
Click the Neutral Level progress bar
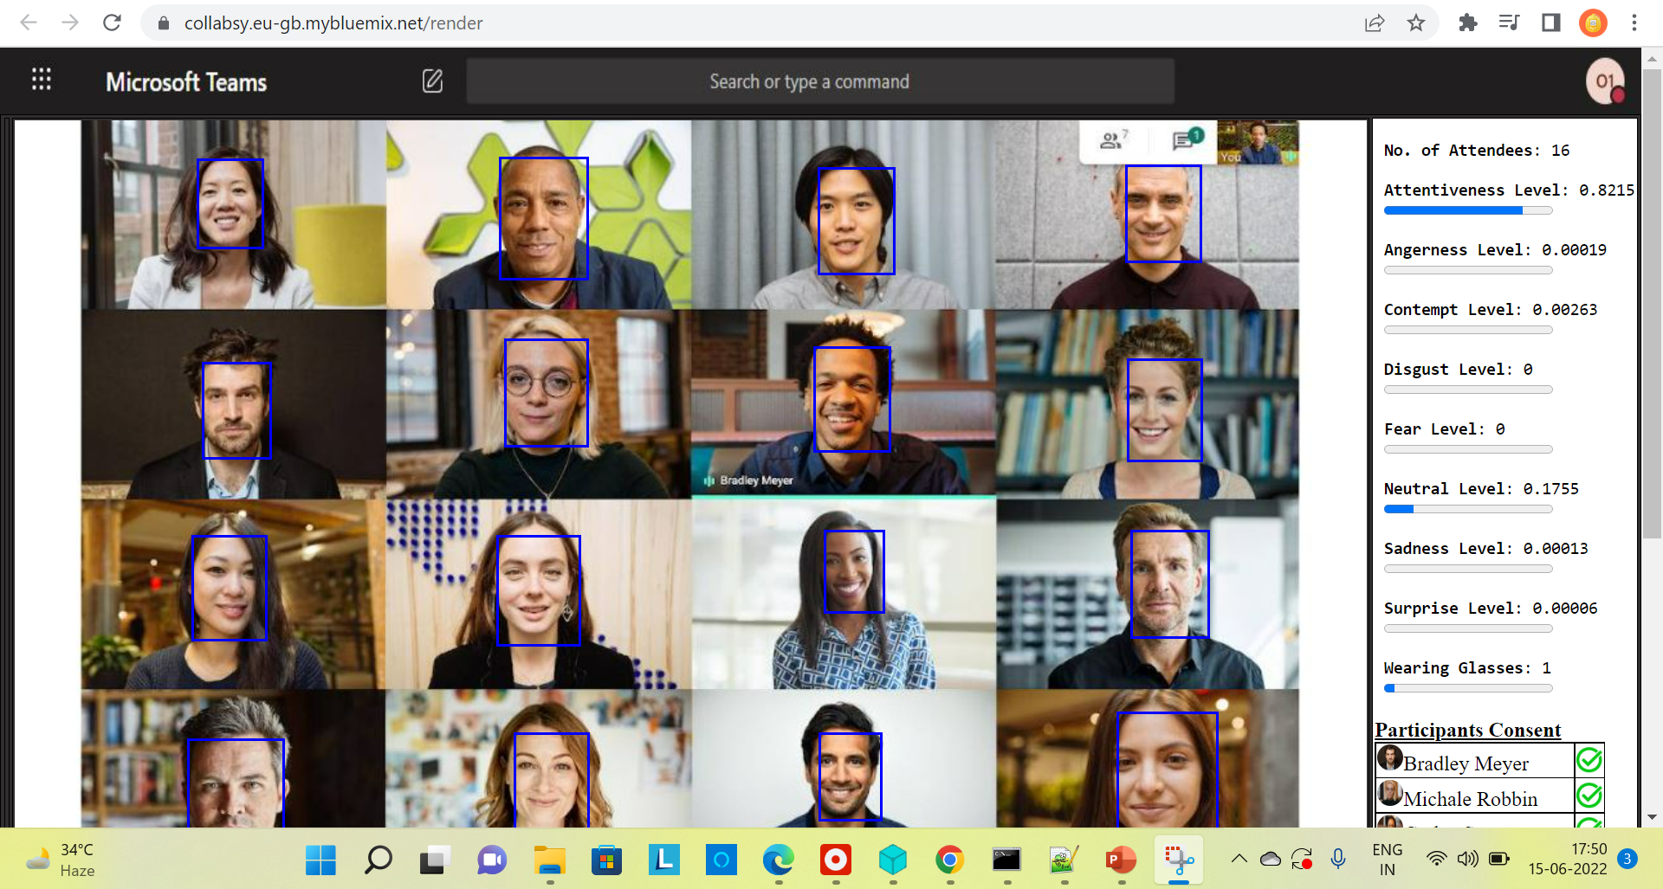pyautogui.click(x=1468, y=509)
